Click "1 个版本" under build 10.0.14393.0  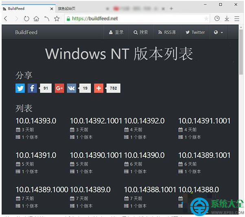(30, 137)
